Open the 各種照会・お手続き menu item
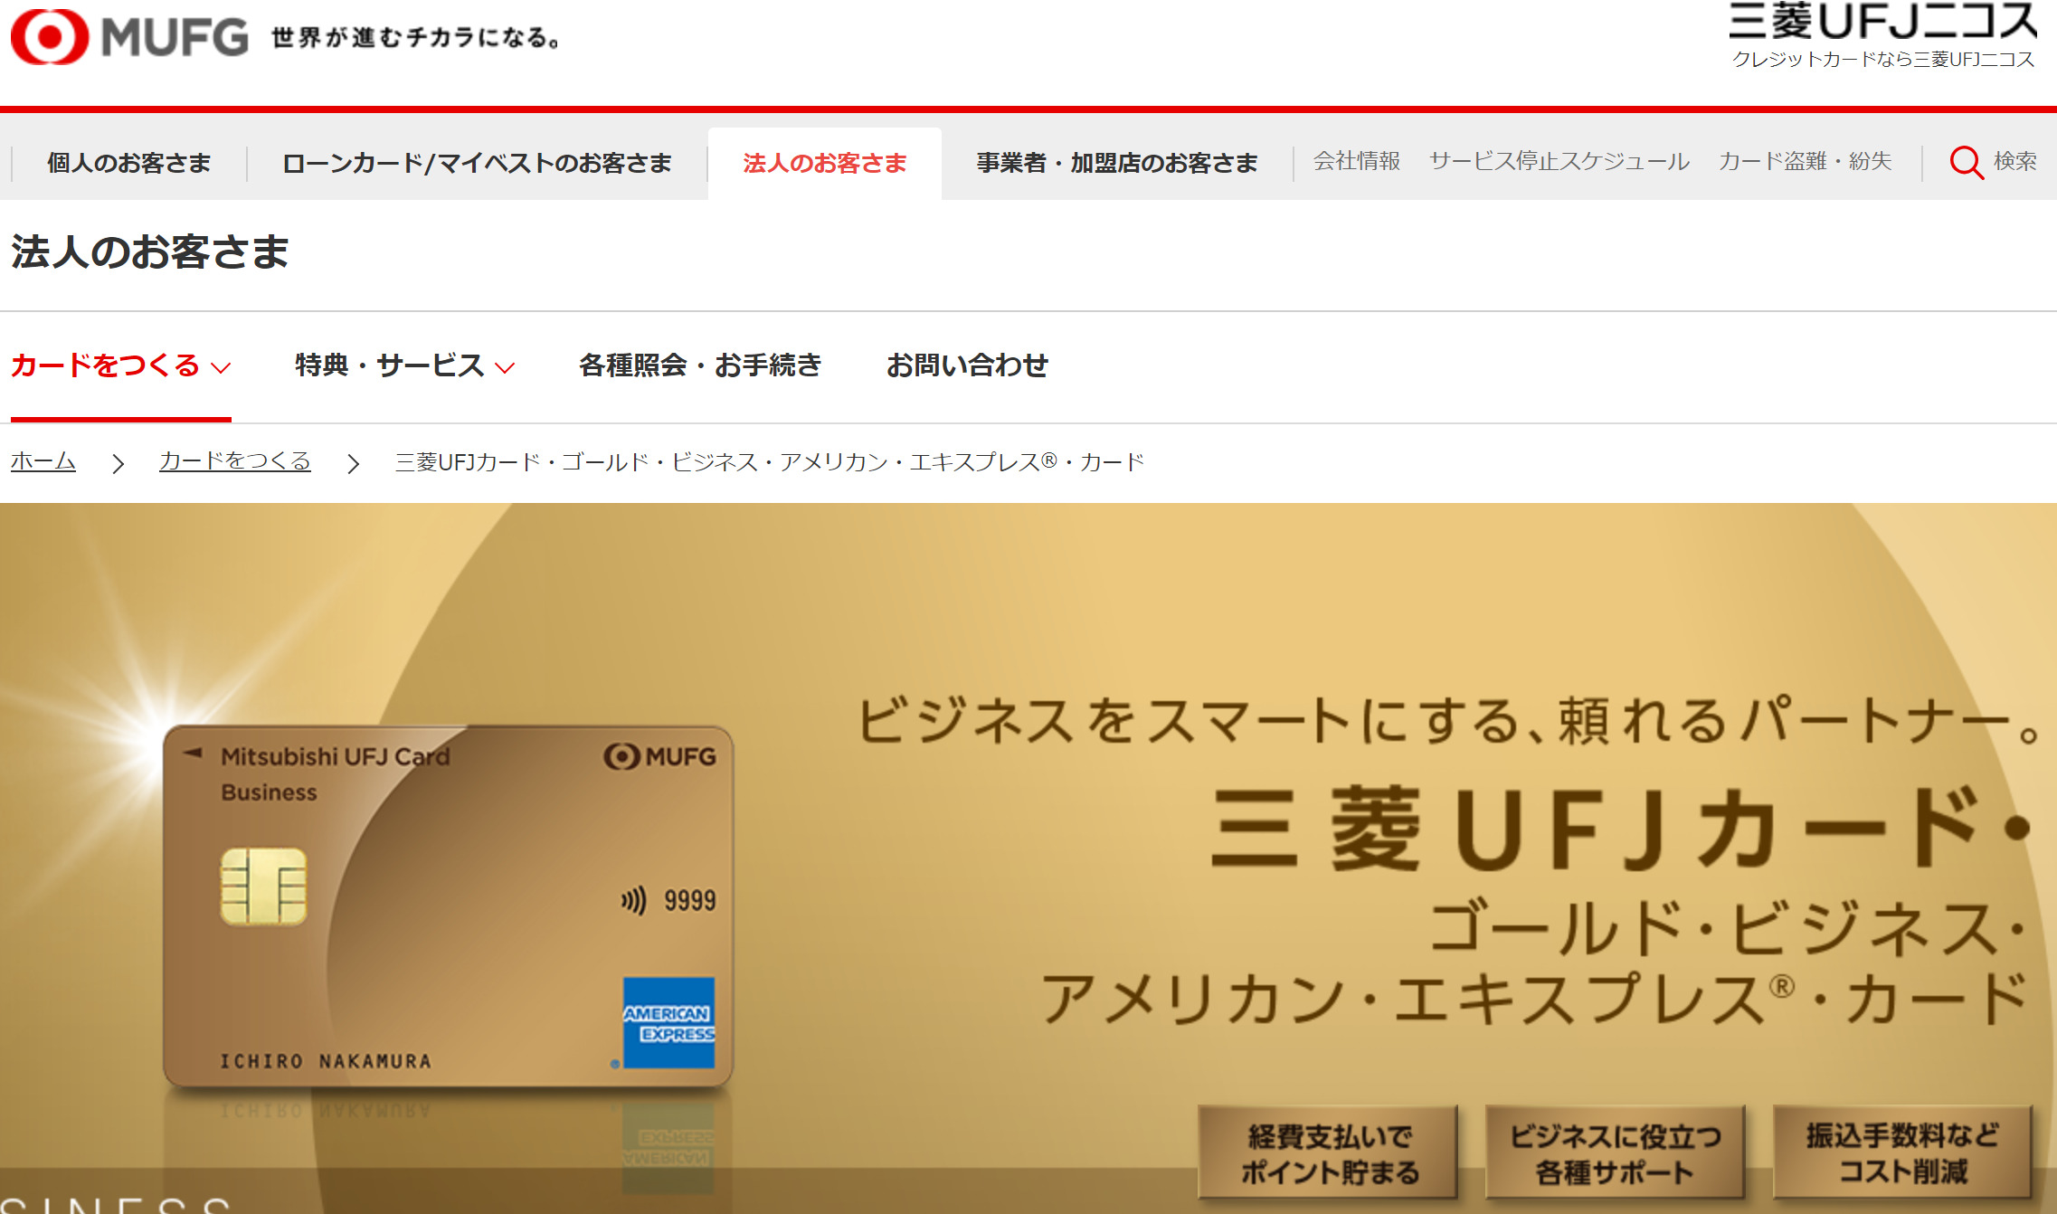2057x1214 pixels. point(699,365)
